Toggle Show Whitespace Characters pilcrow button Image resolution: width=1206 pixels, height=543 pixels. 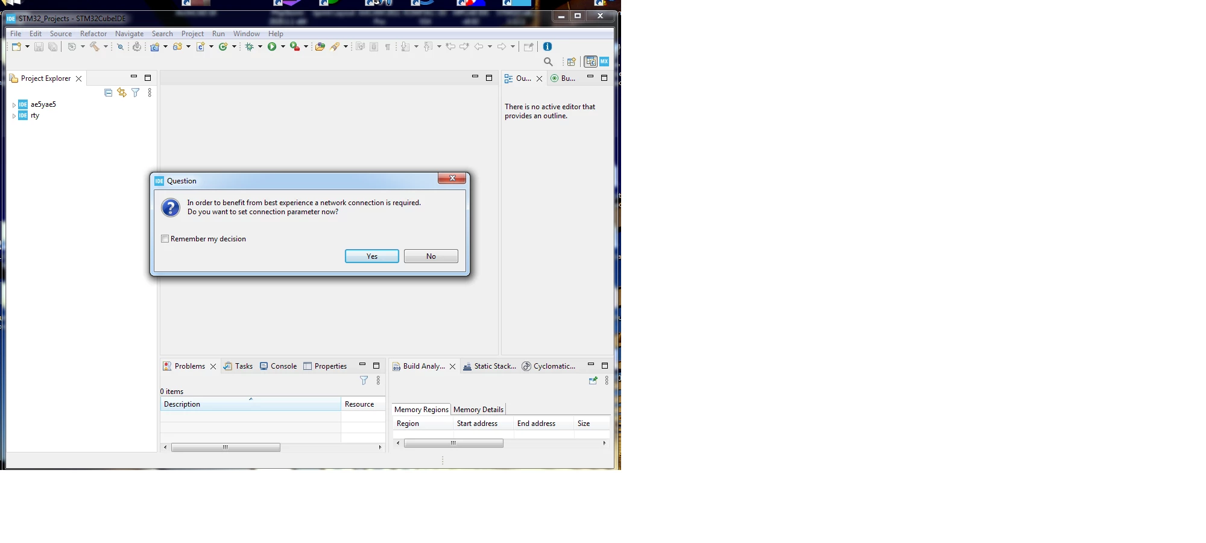tap(387, 46)
